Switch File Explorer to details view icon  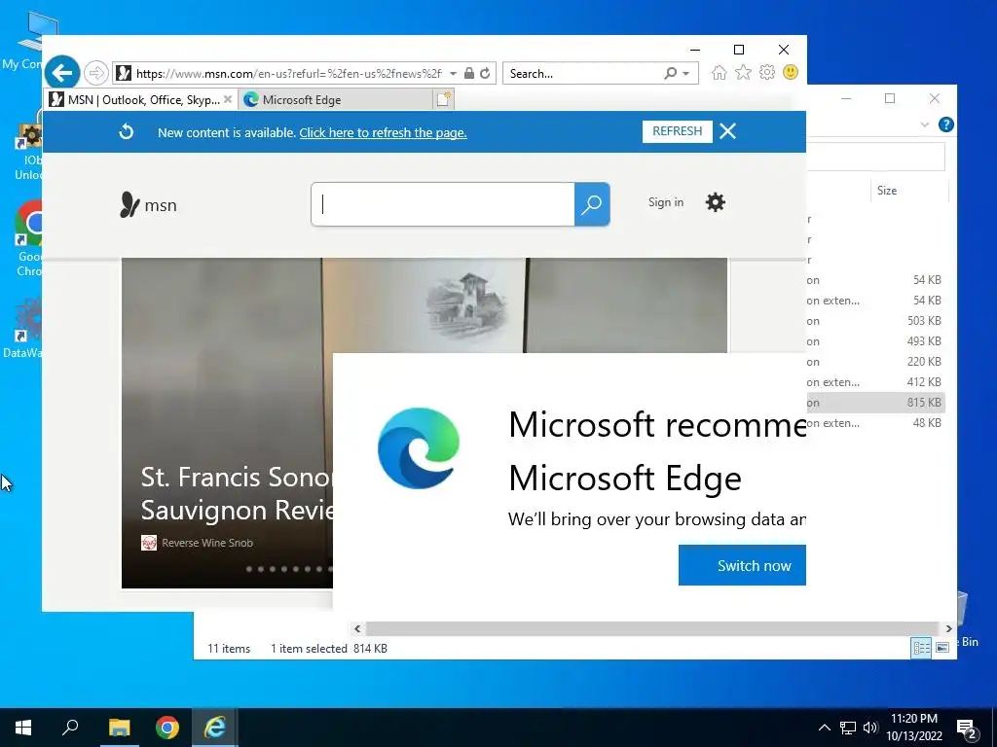tap(921, 647)
